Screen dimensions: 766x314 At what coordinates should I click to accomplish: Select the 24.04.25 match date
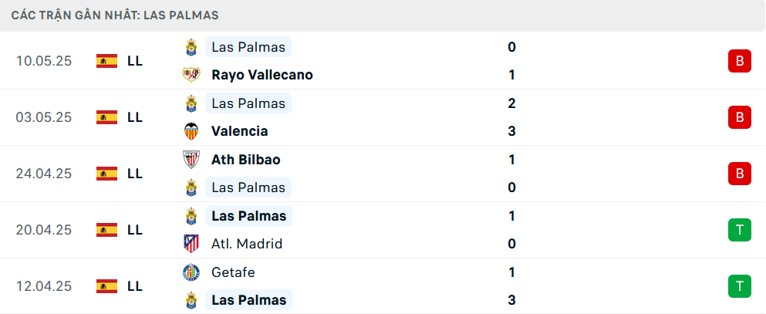[43, 174]
